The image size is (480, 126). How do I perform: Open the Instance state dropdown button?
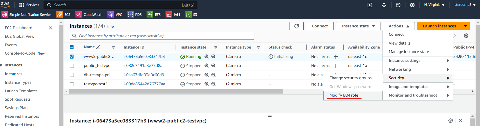click(358, 26)
